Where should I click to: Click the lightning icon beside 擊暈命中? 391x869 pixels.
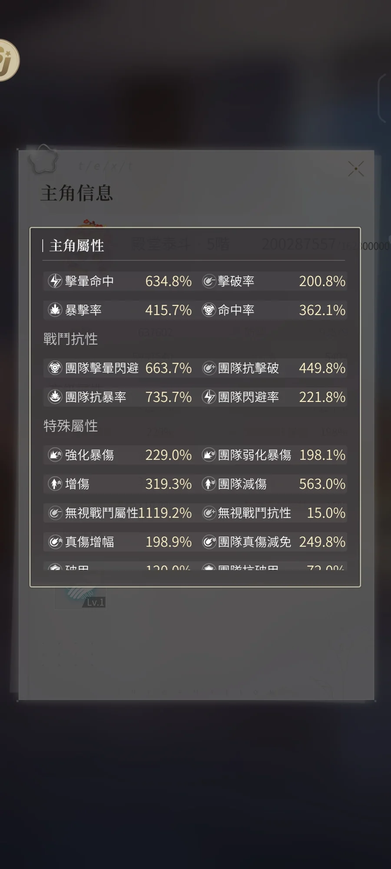(x=55, y=281)
